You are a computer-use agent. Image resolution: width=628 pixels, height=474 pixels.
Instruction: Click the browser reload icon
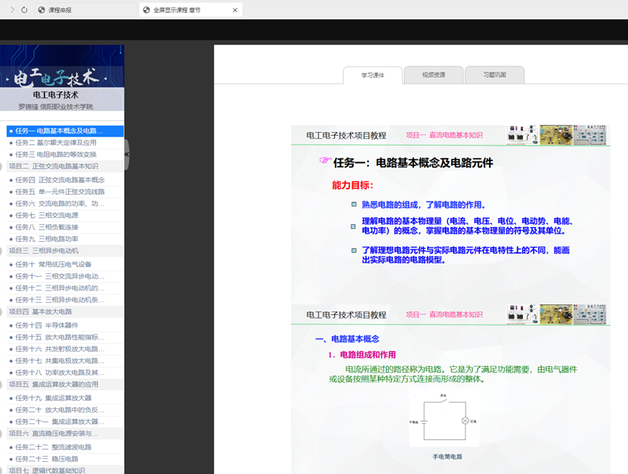pyautogui.click(x=25, y=10)
